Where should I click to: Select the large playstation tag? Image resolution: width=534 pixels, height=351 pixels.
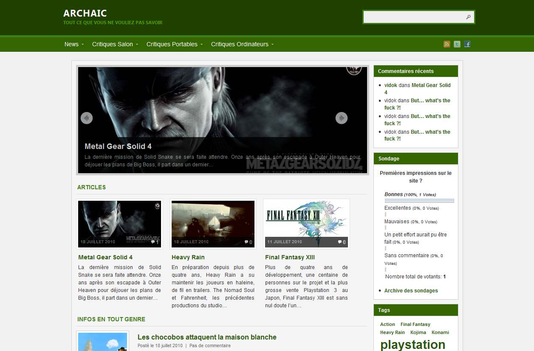[413, 344]
